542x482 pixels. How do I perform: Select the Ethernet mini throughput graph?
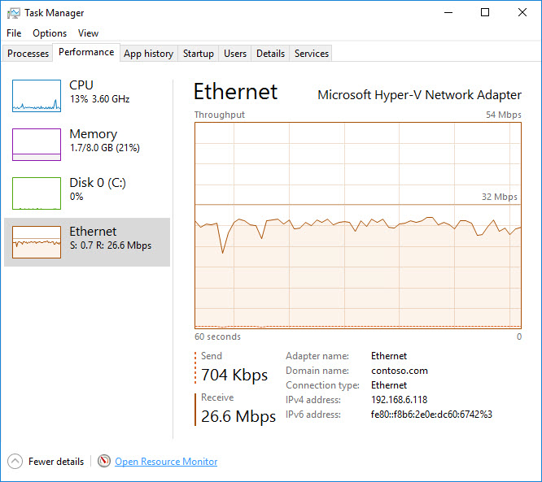37,242
